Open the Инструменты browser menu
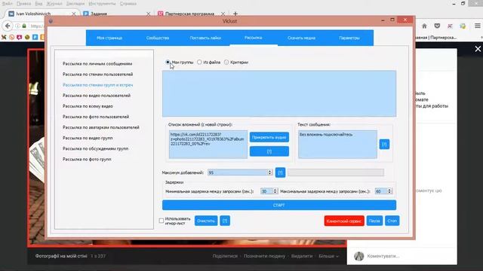The width and height of the screenshot is (483, 271). [x=103, y=4]
